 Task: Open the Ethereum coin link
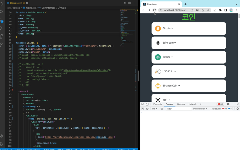click(x=189, y=43)
